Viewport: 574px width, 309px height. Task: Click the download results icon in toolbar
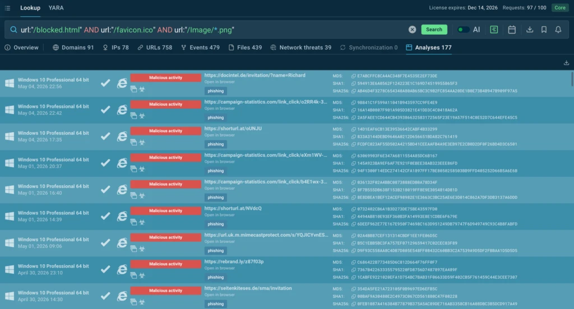tap(529, 30)
